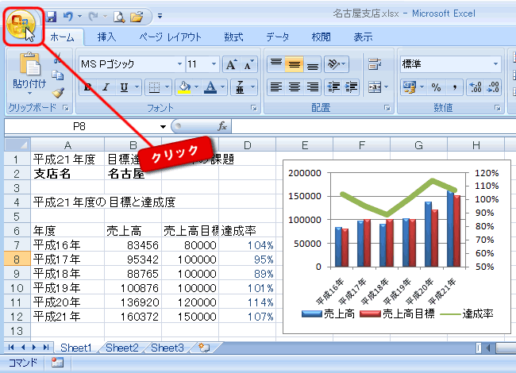Expand the 貼り付け paste options arrow
Image resolution: width=516 pixels, height=373 pixels.
(29, 93)
